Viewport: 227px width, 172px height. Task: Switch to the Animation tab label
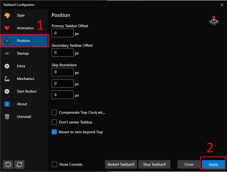click(25, 28)
